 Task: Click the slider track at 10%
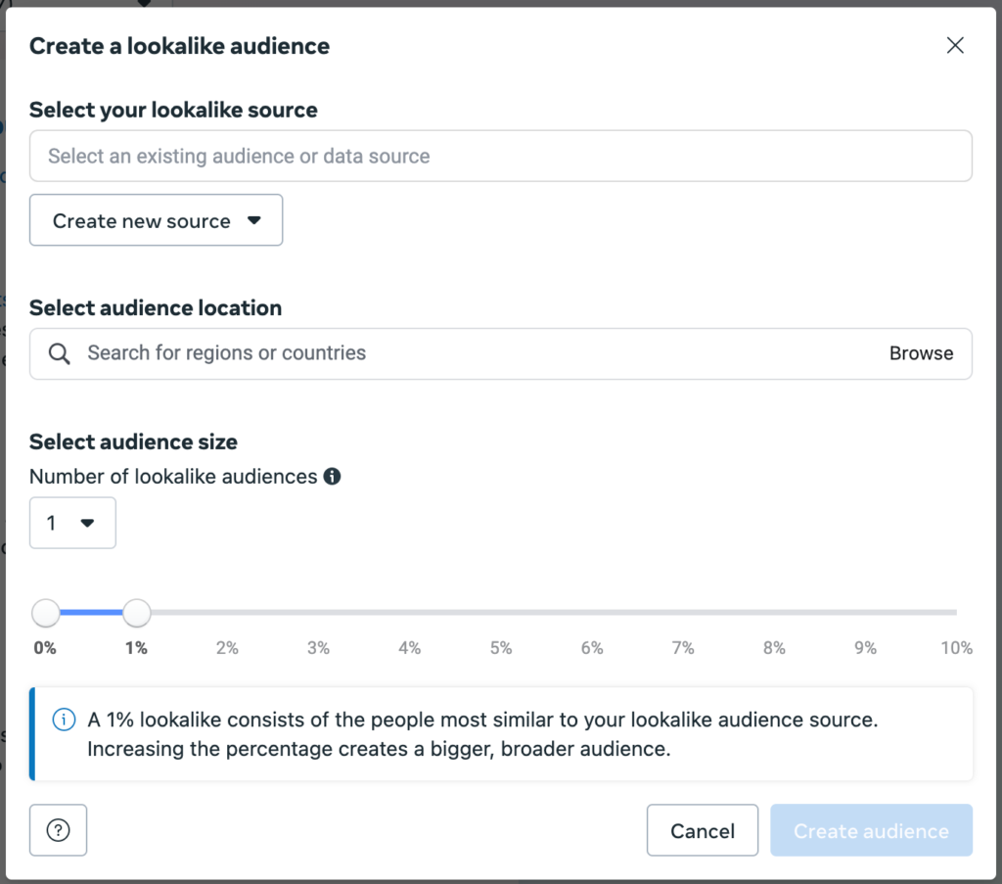[x=955, y=613]
